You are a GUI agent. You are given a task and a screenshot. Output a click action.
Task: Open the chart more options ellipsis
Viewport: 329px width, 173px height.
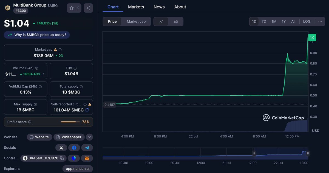pyautogui.click(x=320, y=21)
